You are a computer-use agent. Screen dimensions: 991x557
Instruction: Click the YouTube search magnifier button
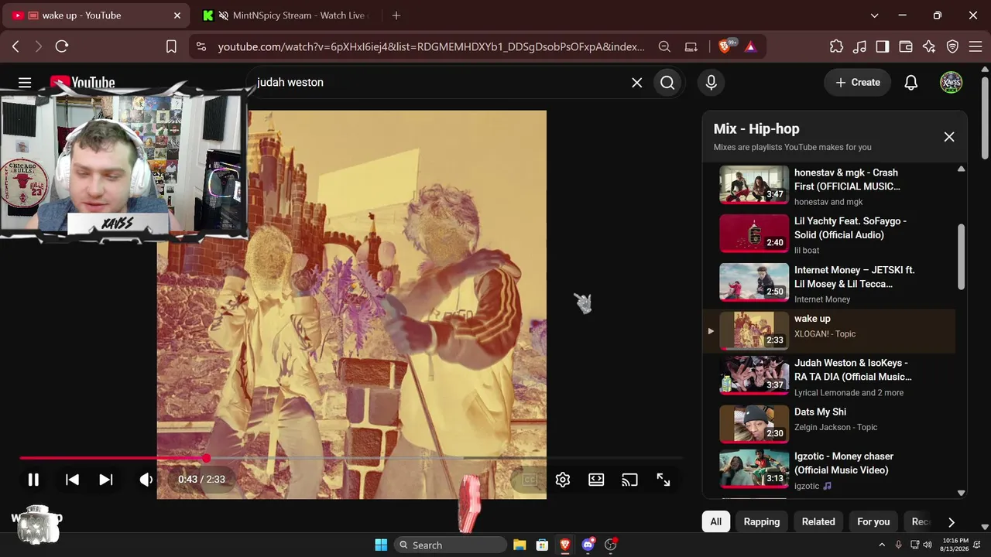click(x=667, y=82)
